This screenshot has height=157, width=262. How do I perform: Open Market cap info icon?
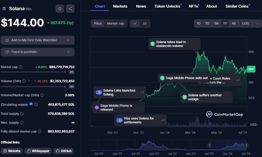coord(21,67)
